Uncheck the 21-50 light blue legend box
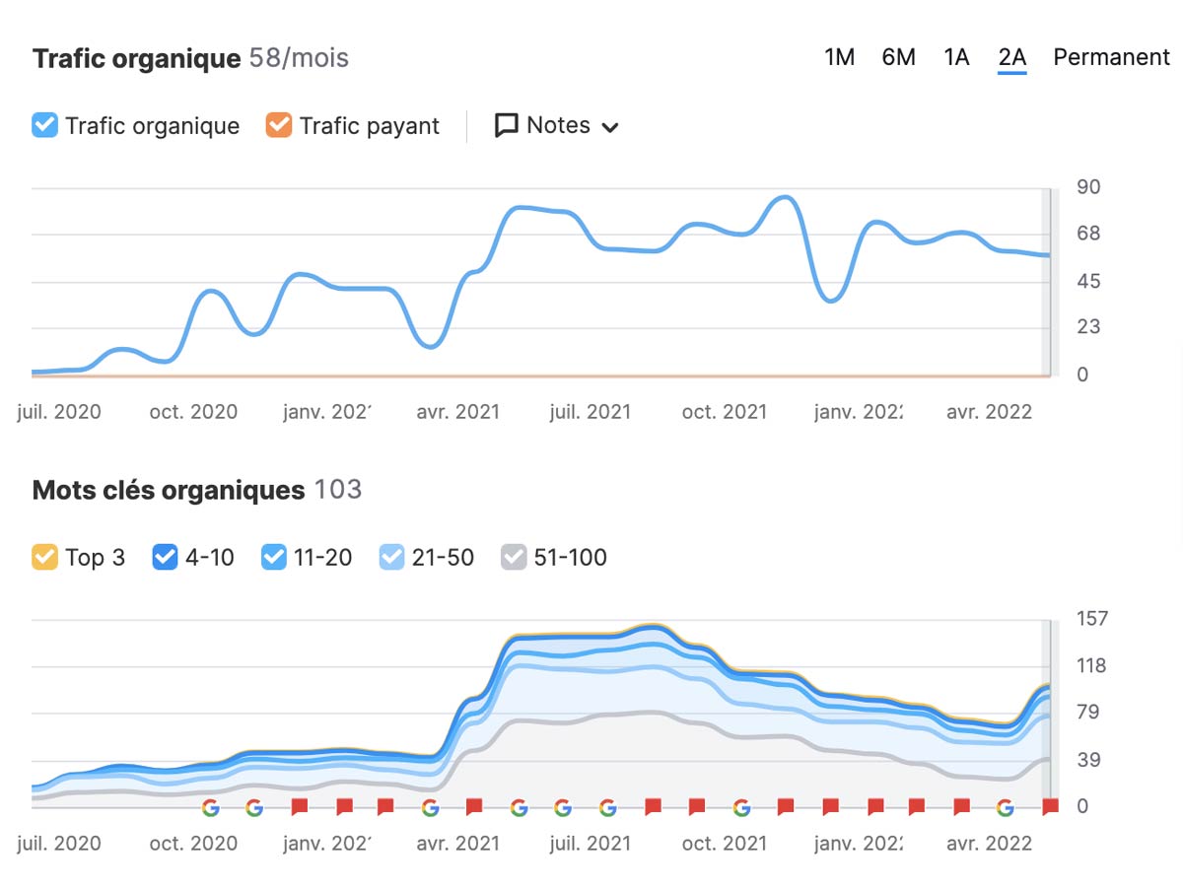 coord(391,558)
